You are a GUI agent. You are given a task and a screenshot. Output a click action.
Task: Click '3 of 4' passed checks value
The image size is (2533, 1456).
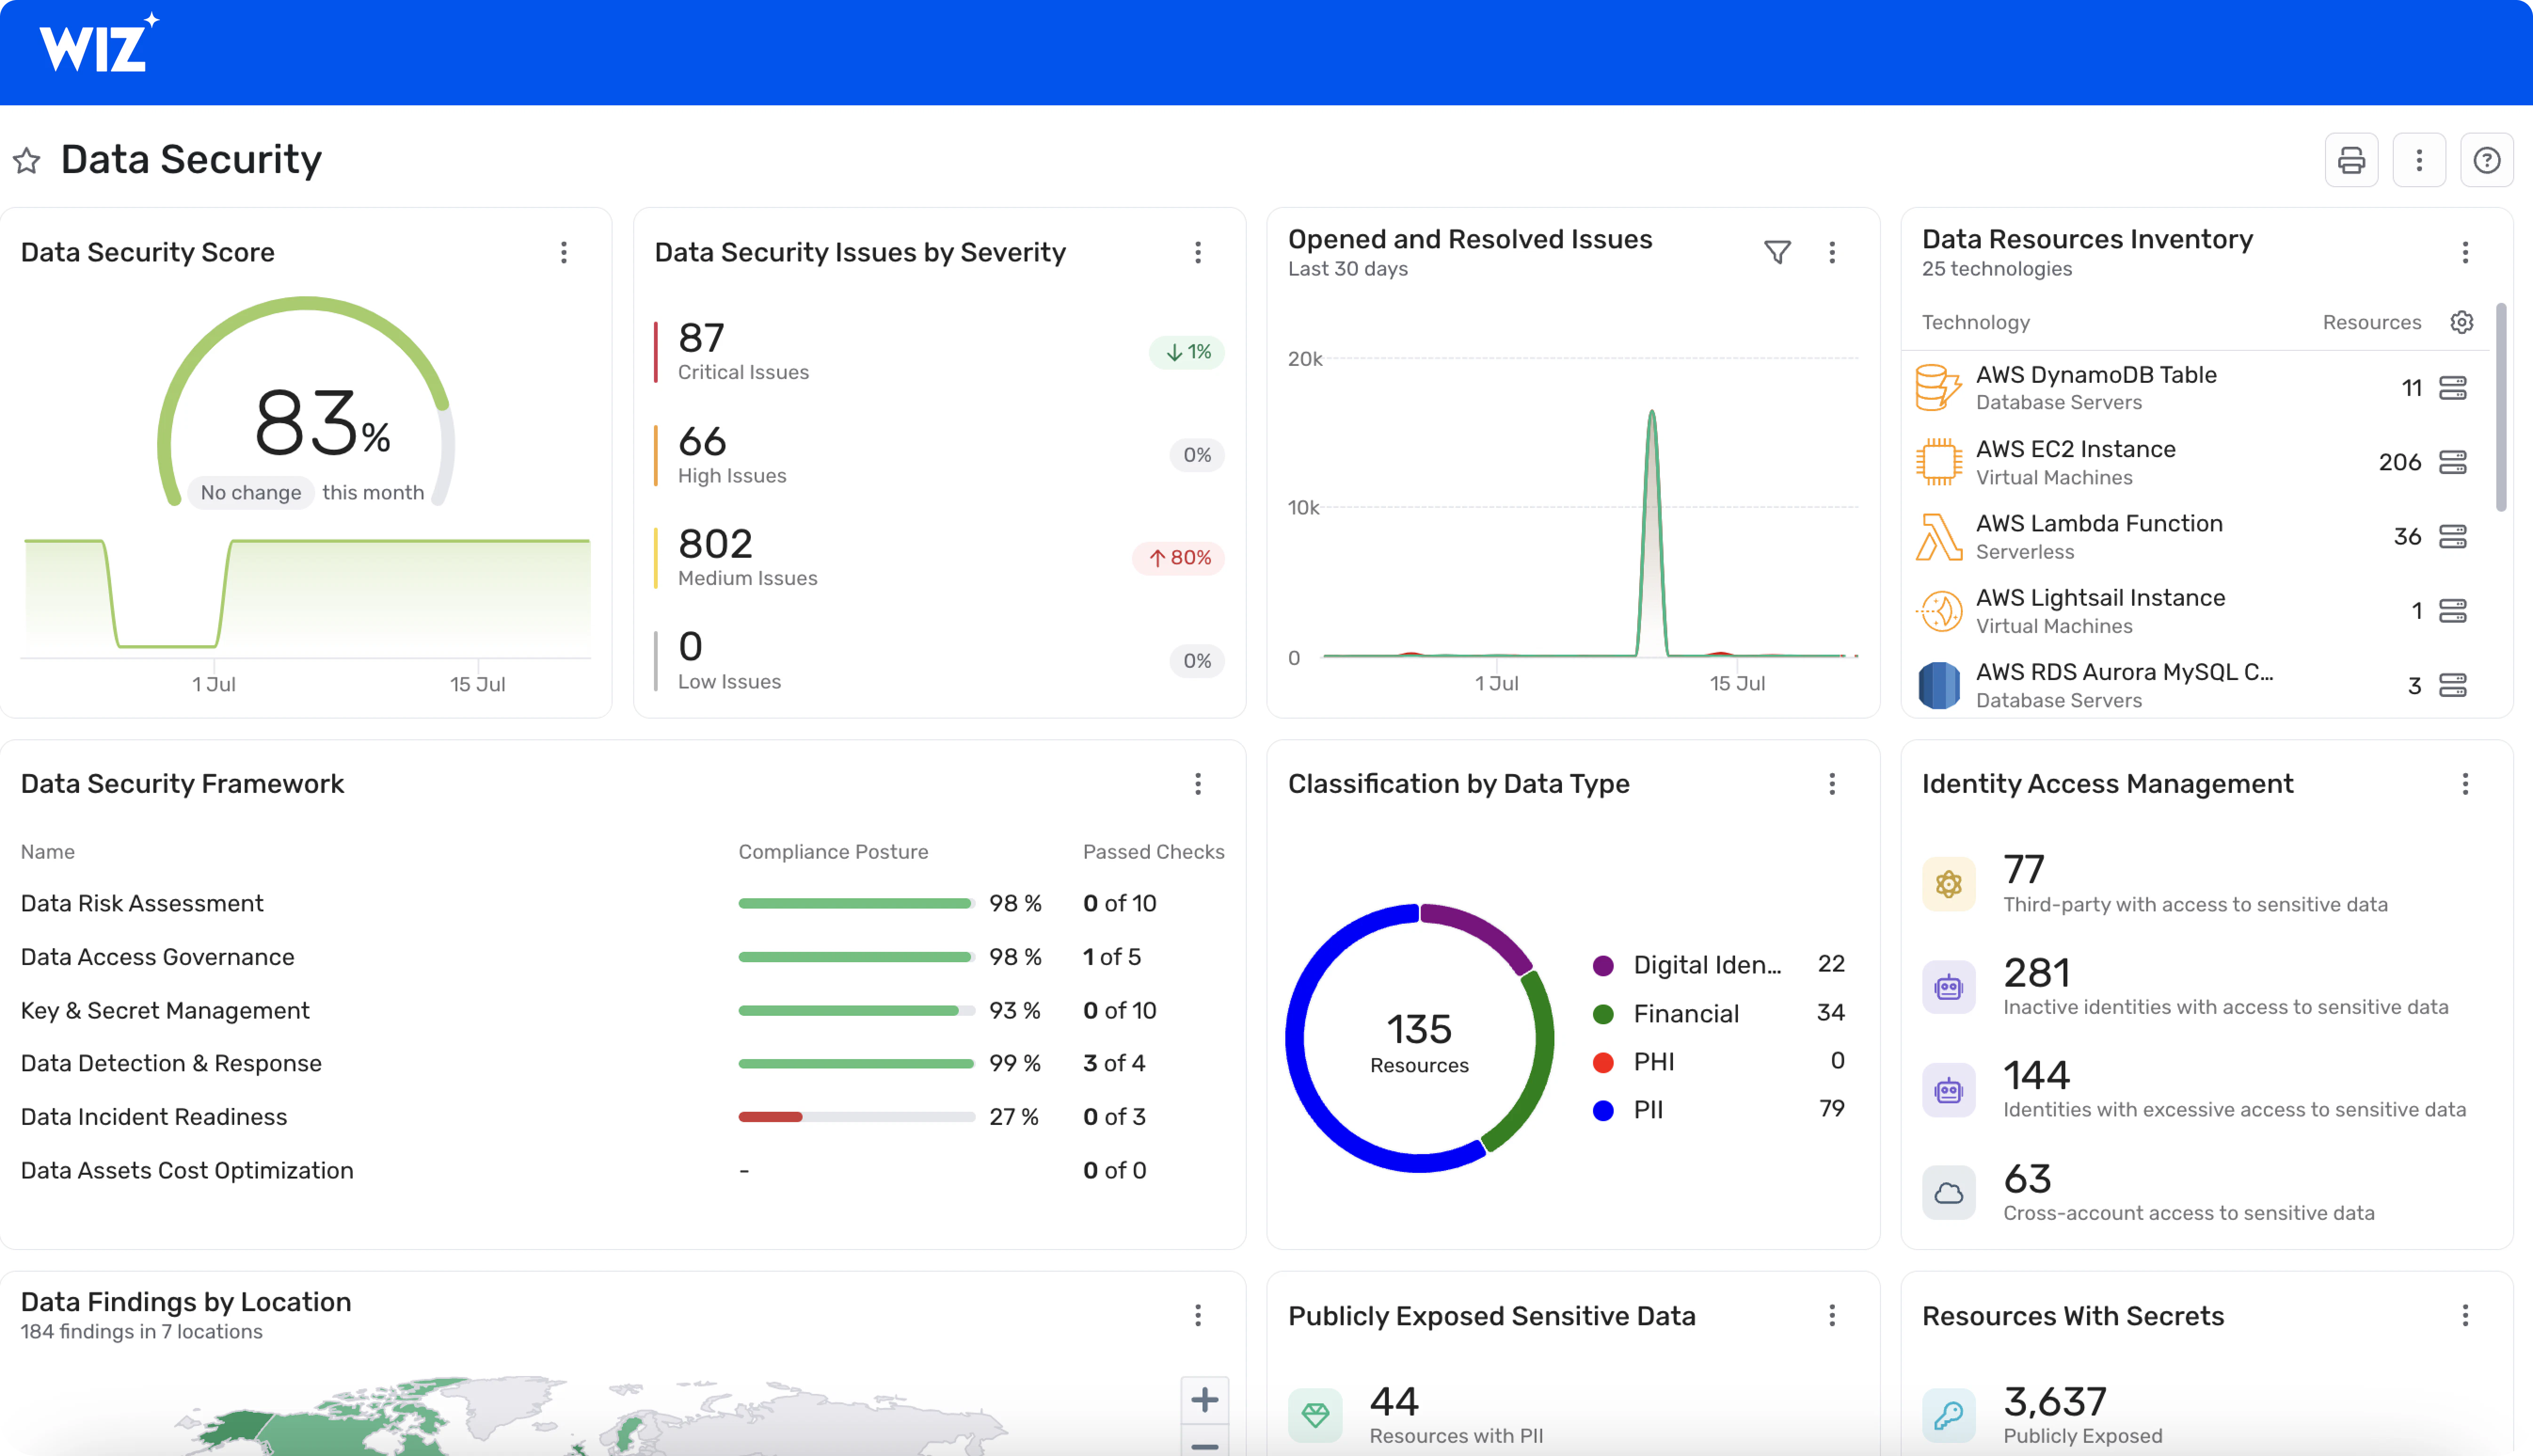click(1114, 1063)
